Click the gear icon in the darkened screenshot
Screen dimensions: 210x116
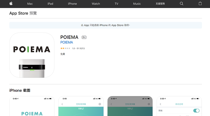pyautogui.click(x=149, y=104)
